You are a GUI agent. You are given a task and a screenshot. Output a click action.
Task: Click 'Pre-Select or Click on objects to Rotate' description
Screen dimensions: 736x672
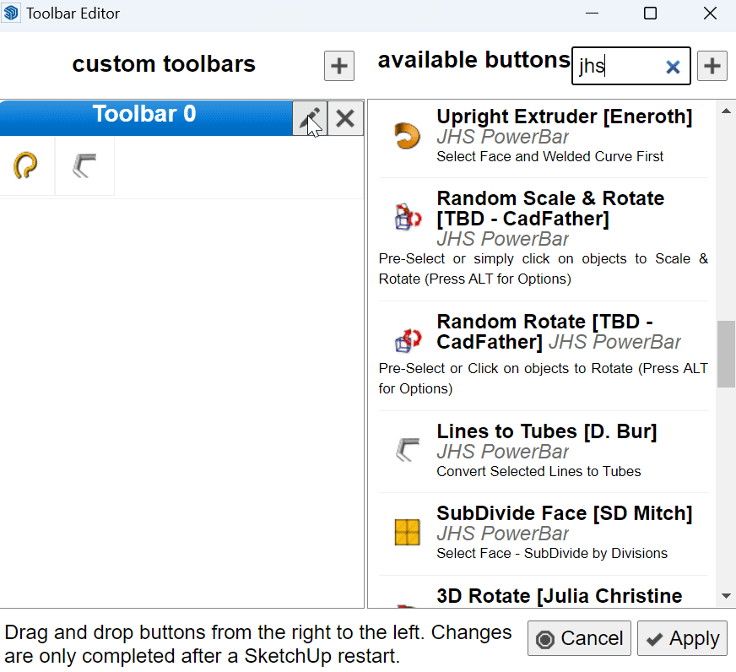[543, 378]
